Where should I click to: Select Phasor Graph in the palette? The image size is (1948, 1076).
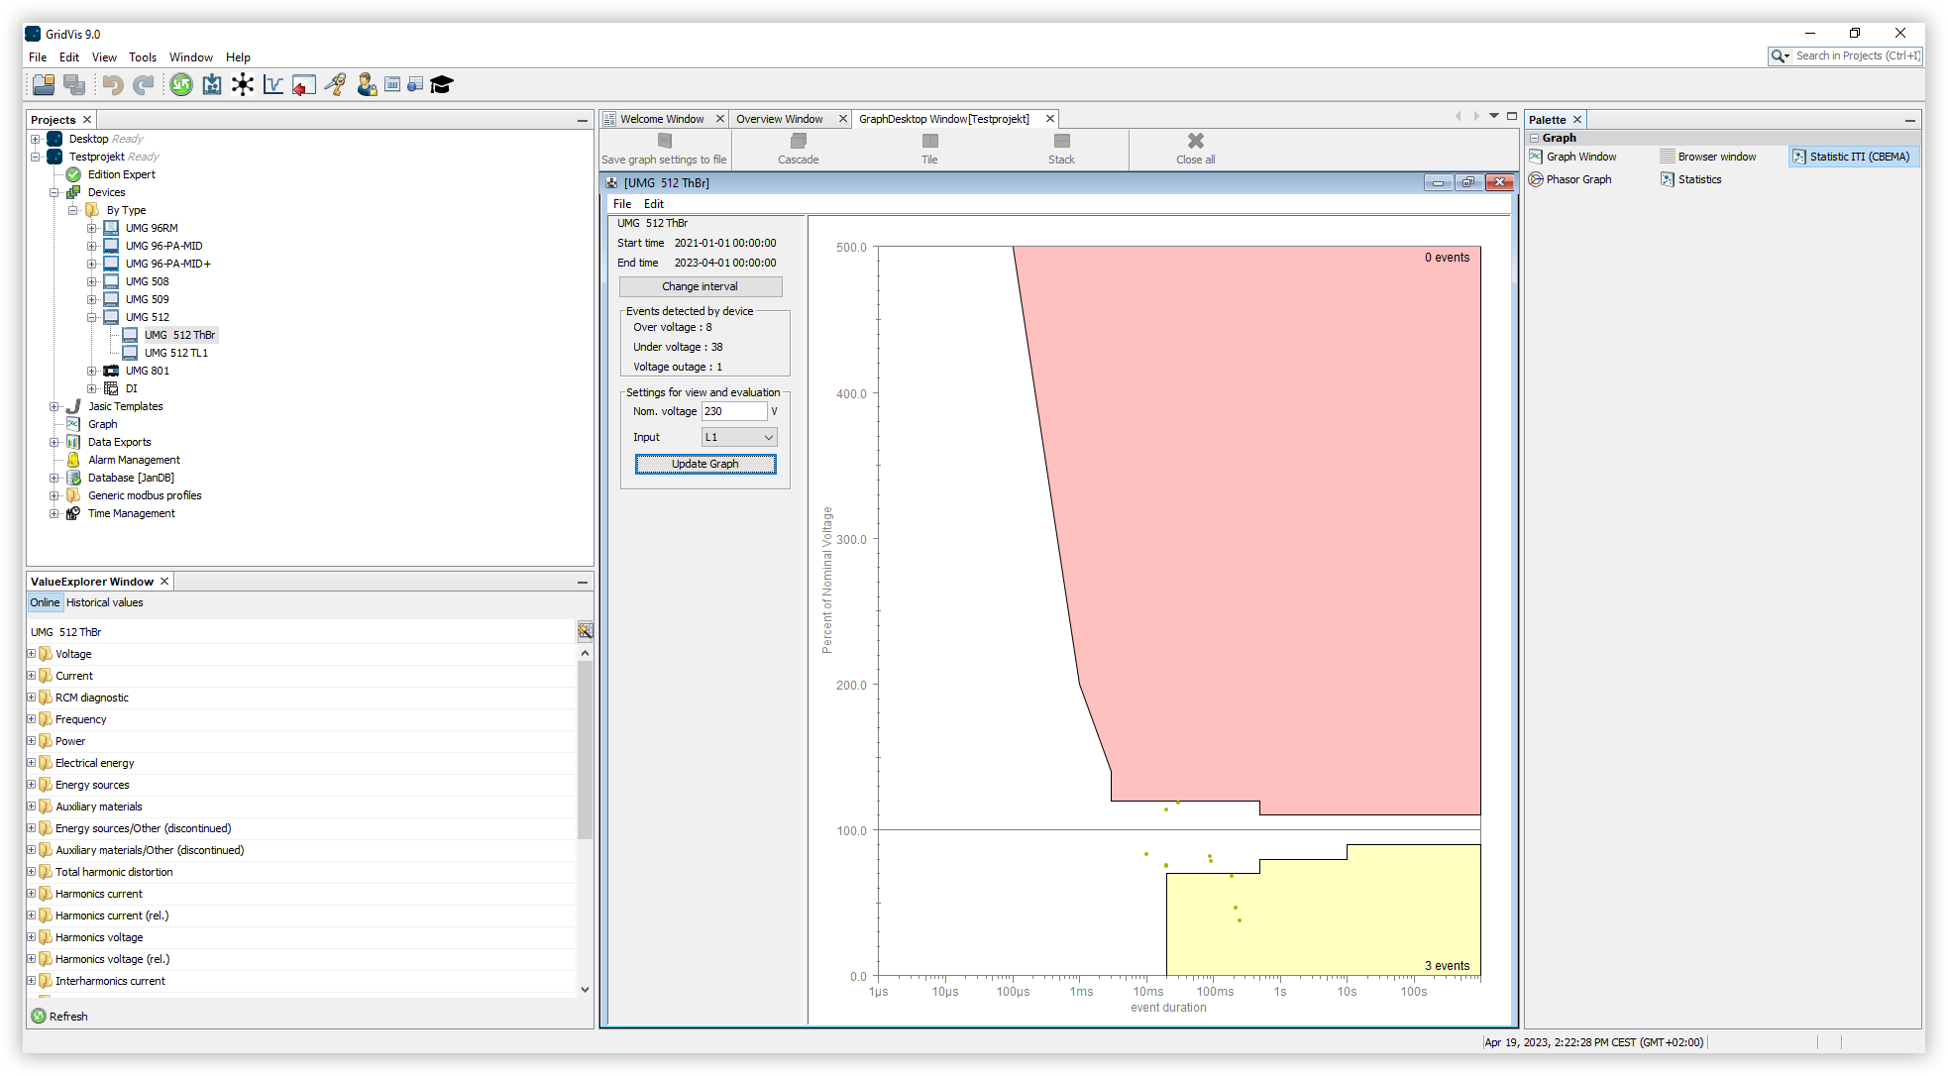1577,179
